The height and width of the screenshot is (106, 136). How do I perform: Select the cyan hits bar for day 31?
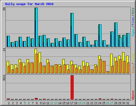pyautogui.click(x=128, y=40)
